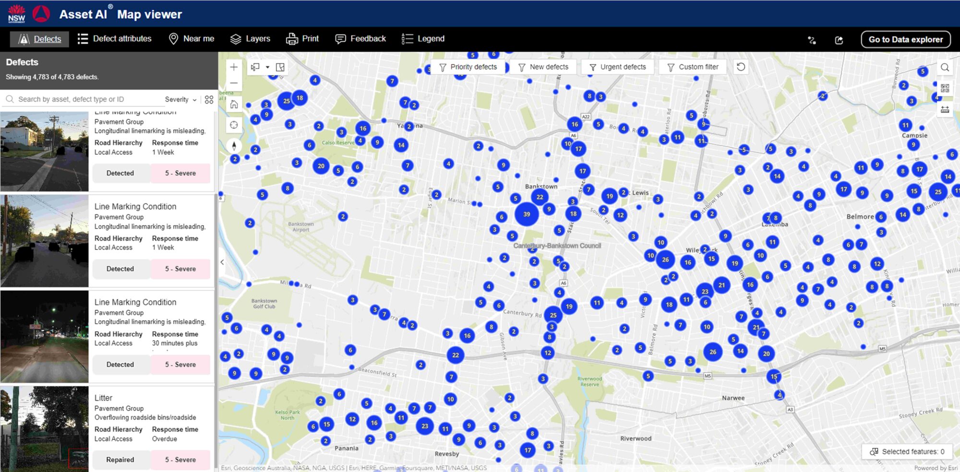Open the night-time road defect thumbnail
Image resolution: width=960 pixels, height=472 pixels.
[44, 336]
